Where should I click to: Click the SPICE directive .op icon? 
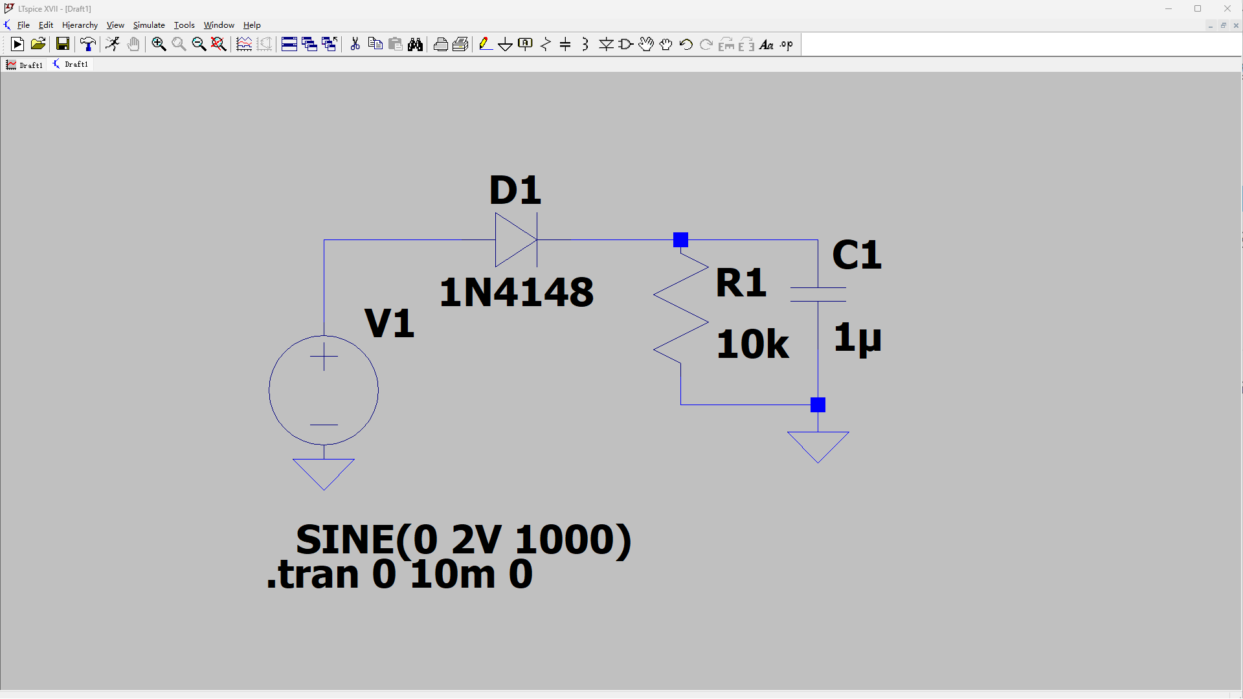(787, 44)
